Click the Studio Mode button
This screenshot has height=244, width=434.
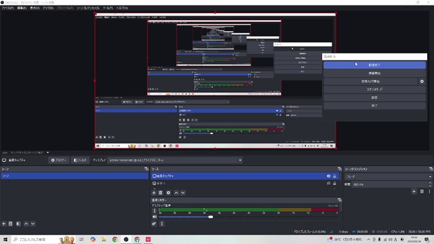374,89
